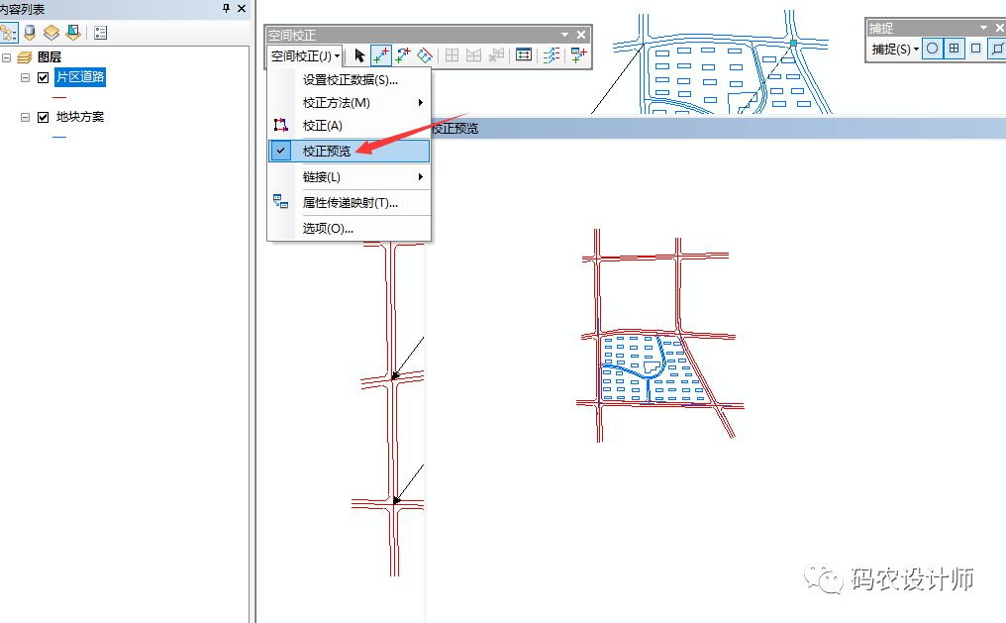Toggle point snapping in 捕捉 toolbar
This screenshot has height=623, width=1006.
point(933,49)
